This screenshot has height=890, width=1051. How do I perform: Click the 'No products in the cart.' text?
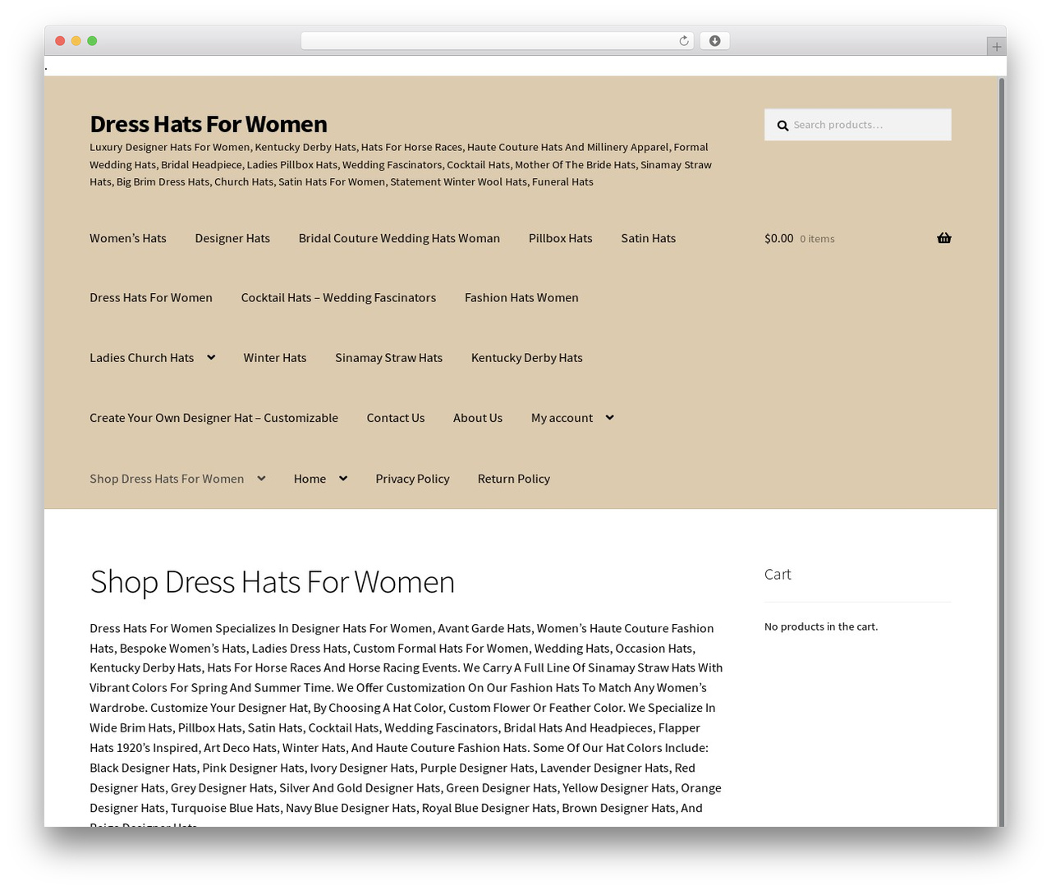click(820, 626)
